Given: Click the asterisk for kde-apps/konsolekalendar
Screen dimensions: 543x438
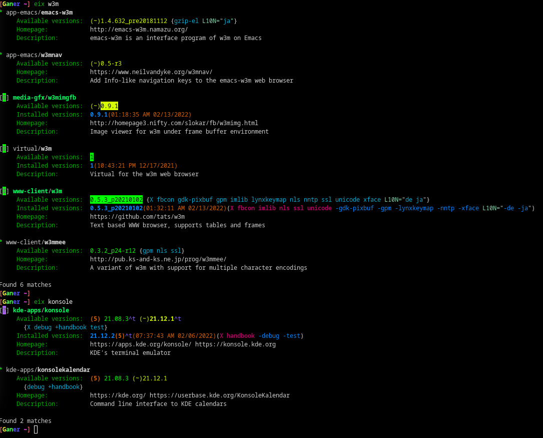Looking at the screenshot, I should (x=1, y=369).
